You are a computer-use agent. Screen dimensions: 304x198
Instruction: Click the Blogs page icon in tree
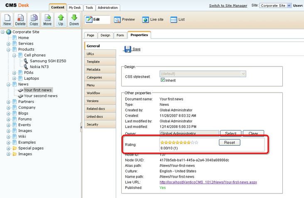15,113
